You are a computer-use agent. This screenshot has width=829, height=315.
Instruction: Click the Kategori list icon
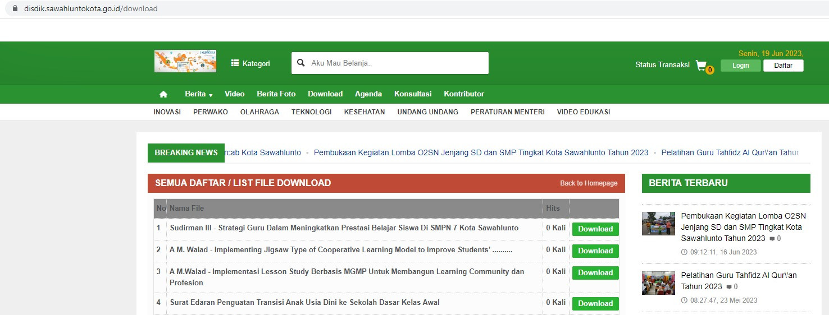point(235,63)
